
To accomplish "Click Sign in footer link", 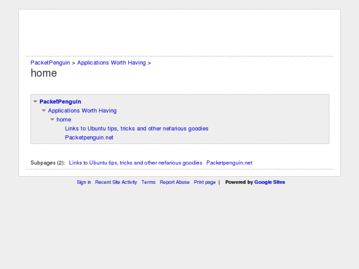I will point(84,182).
